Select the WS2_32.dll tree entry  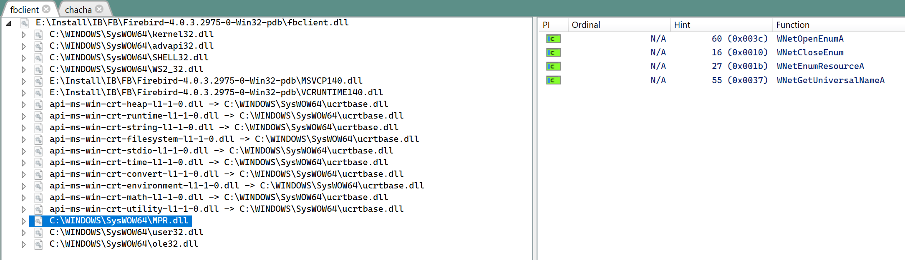(x=126, y=69)
